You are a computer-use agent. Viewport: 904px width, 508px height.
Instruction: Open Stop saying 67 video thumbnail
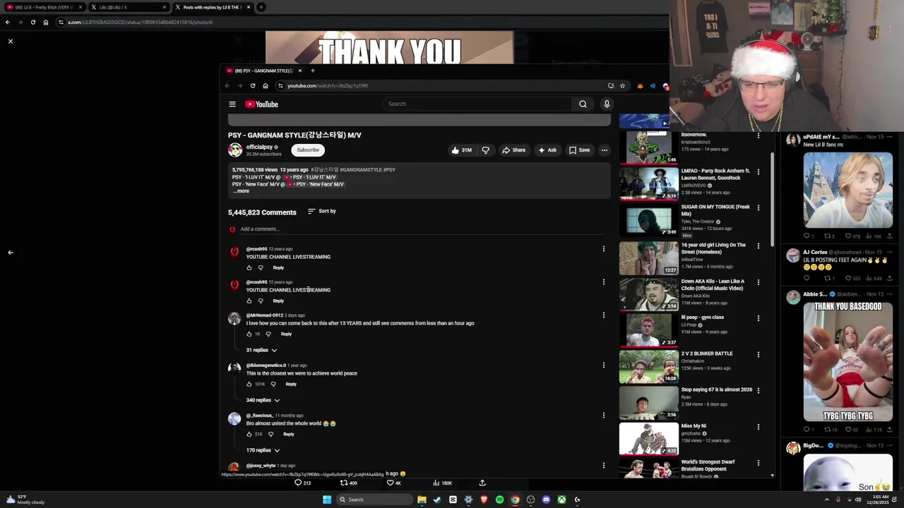648,401
